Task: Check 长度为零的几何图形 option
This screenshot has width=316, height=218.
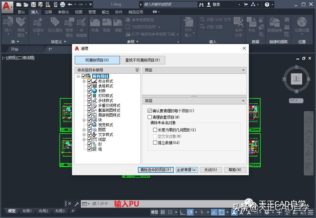Action: [x=155, y=129]
